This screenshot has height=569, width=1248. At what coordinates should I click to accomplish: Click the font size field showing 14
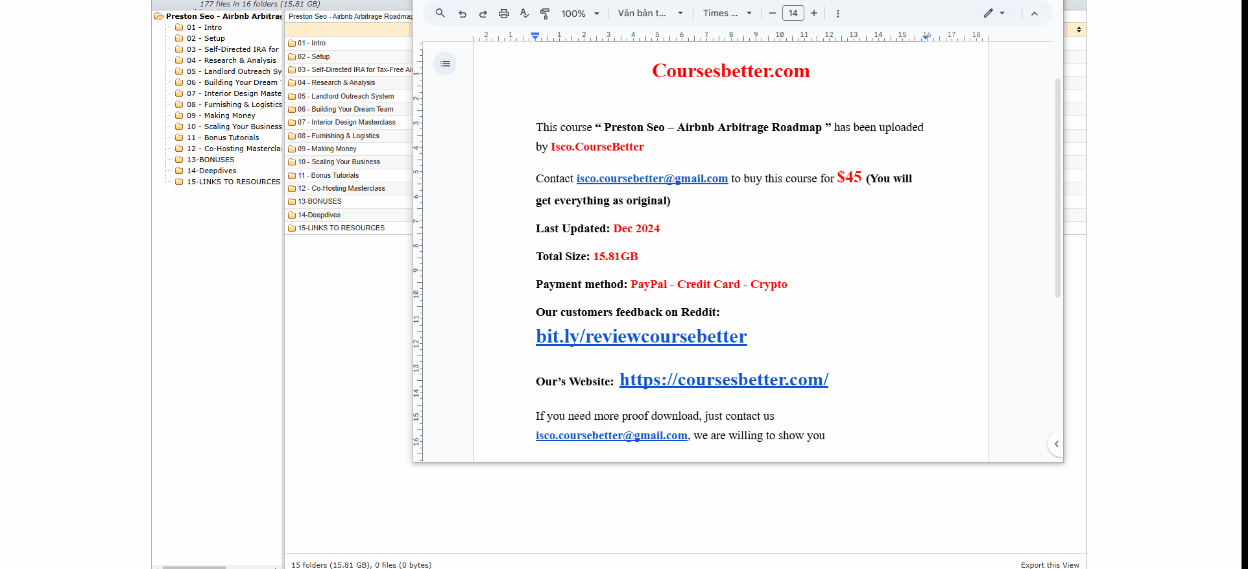[793, 13]
